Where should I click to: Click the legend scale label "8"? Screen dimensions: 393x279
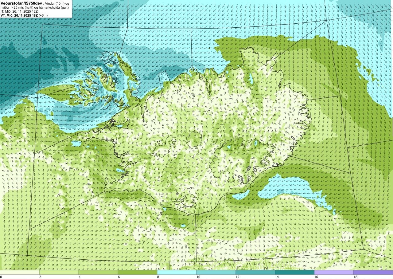tap(159, 277)
